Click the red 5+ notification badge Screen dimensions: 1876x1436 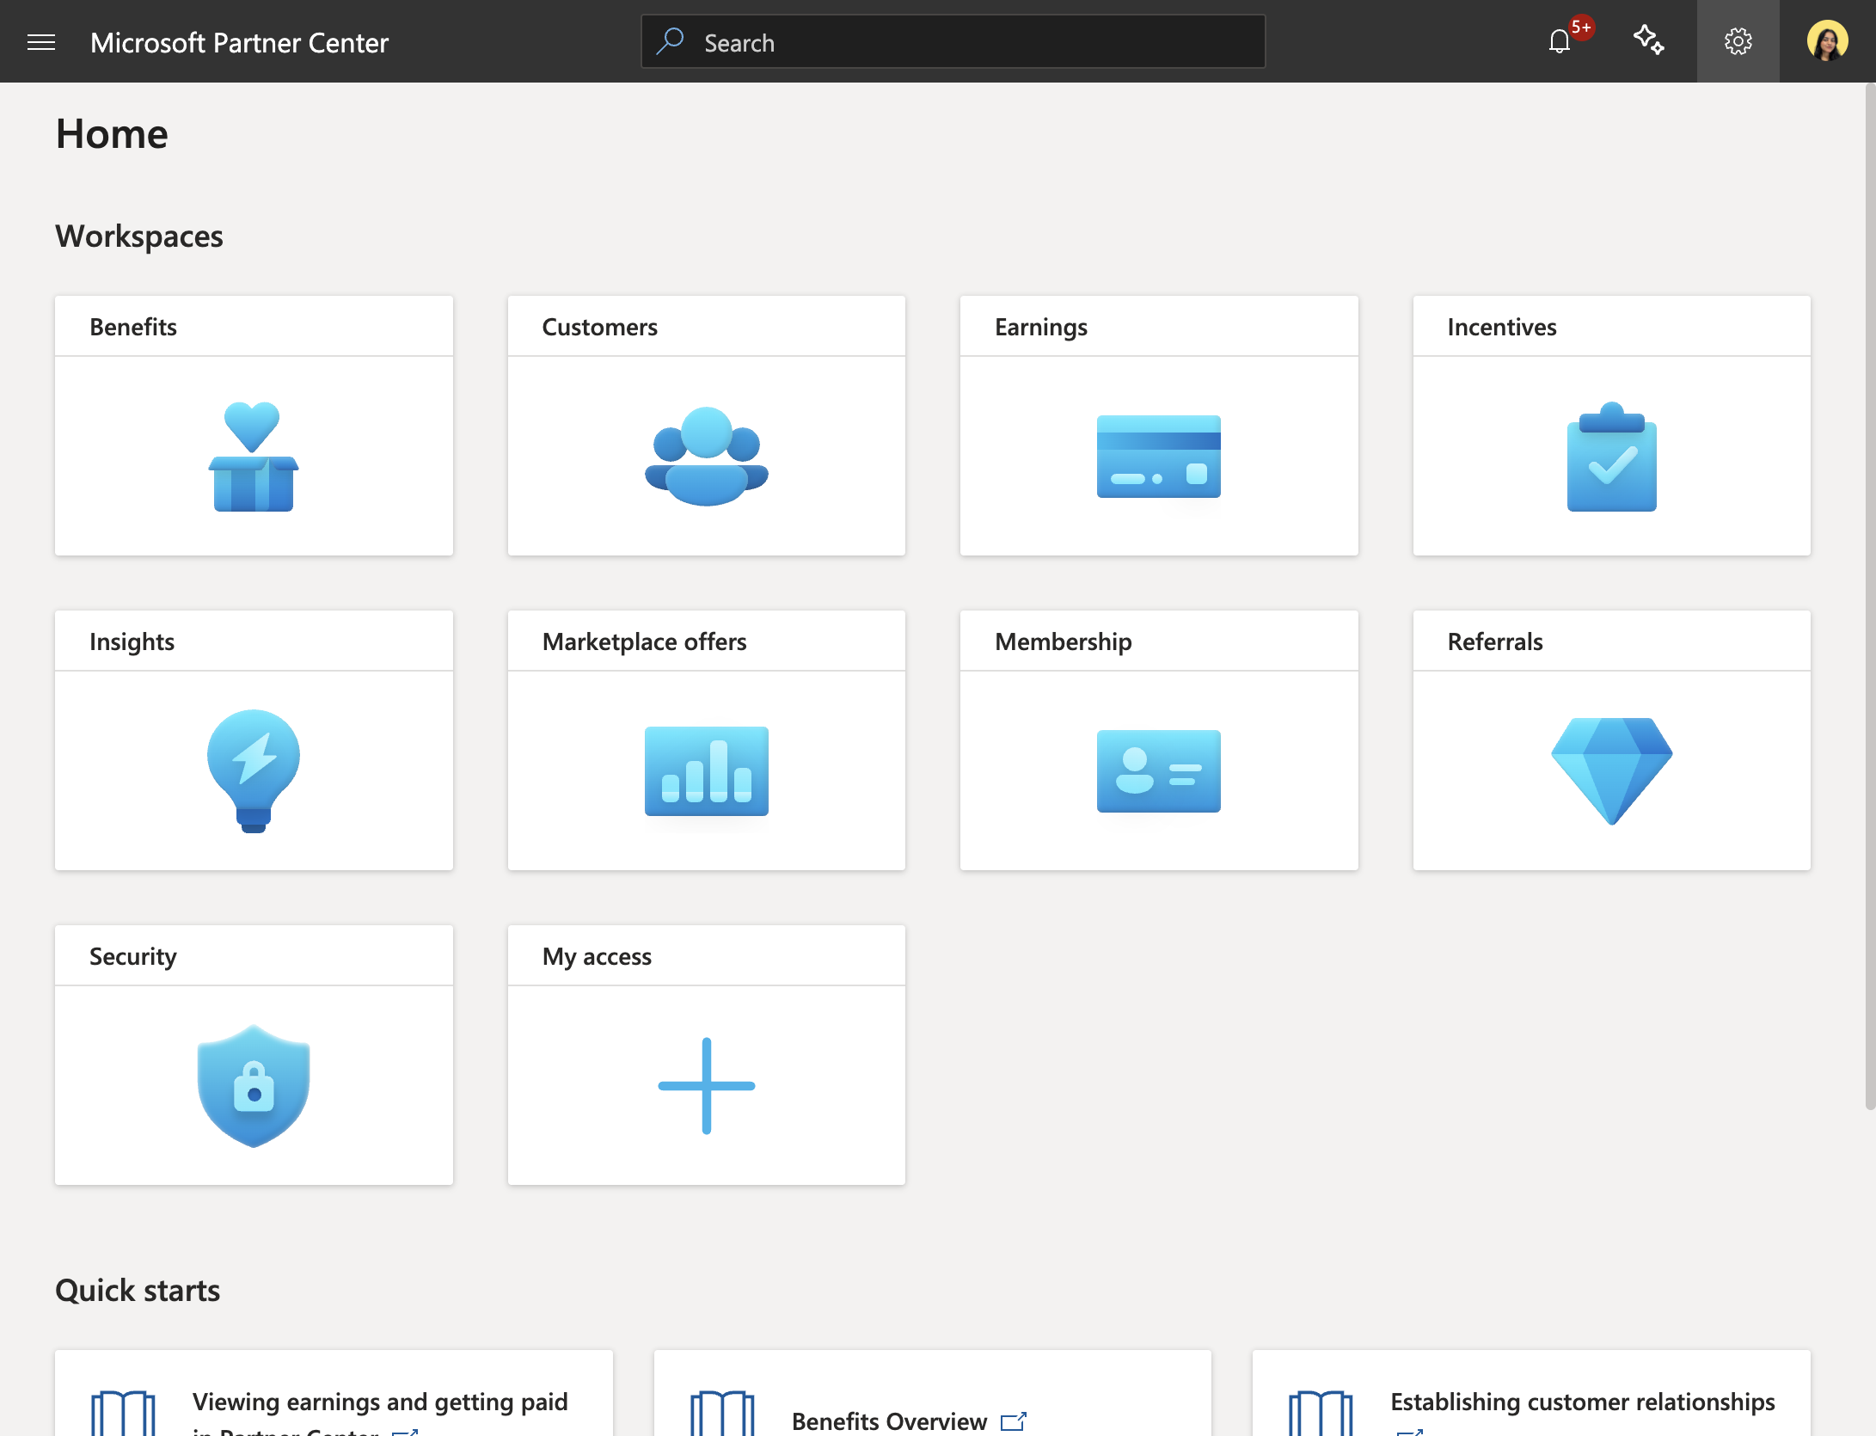pyautogui.click(x=1582, y=28)
